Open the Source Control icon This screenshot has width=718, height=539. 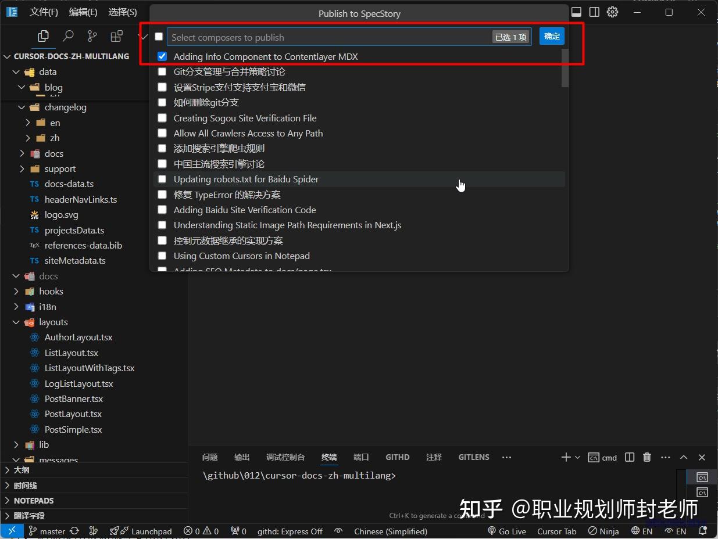[x=92, y=35]
